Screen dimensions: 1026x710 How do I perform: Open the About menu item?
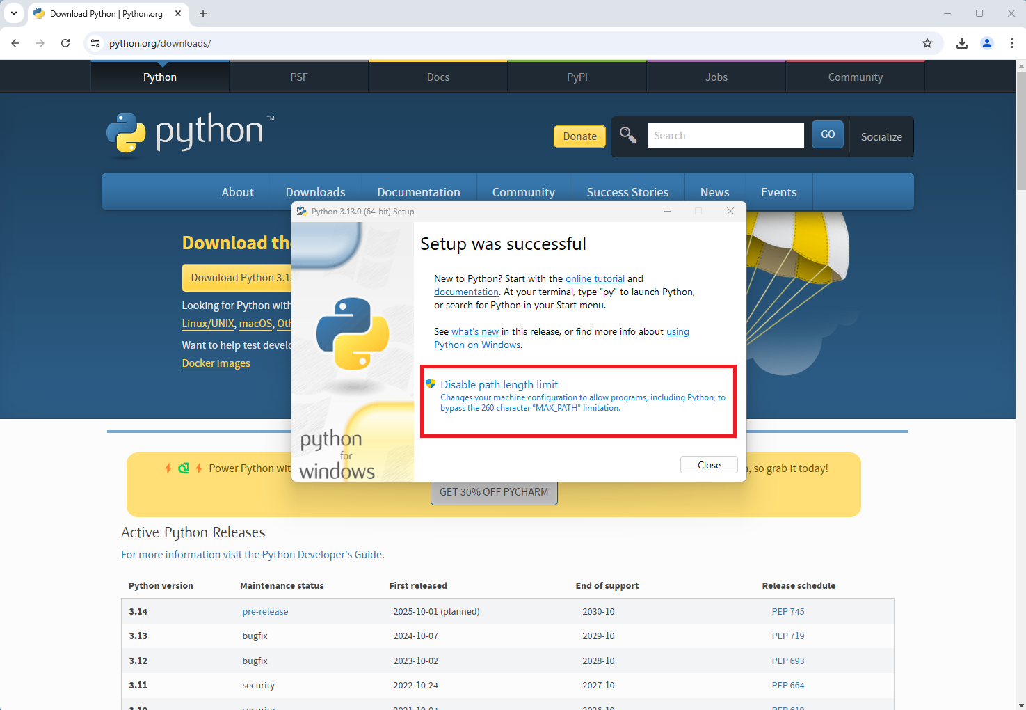[x=238, y=192]
